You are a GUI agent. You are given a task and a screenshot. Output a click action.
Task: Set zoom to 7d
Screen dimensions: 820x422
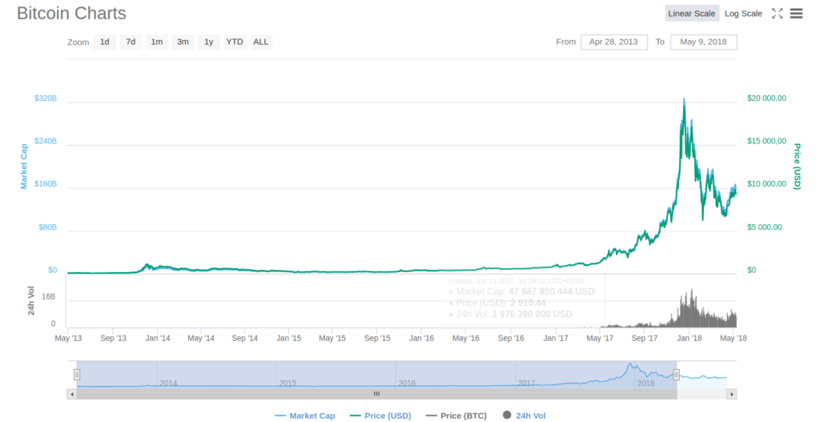pos(131,42)
